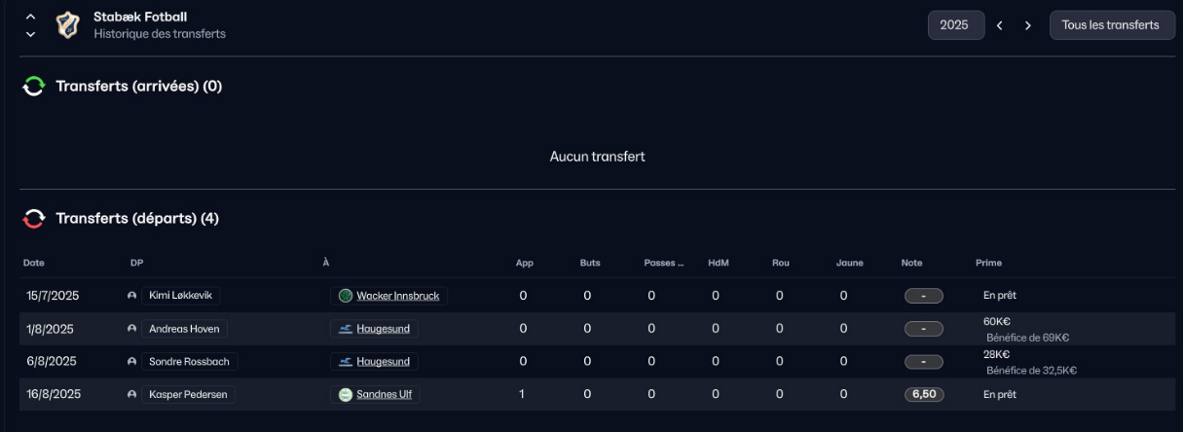Follow the Wacker Innsbruck club link
The height and width of the screenshot is (432, 1183).
pos(399,296)
